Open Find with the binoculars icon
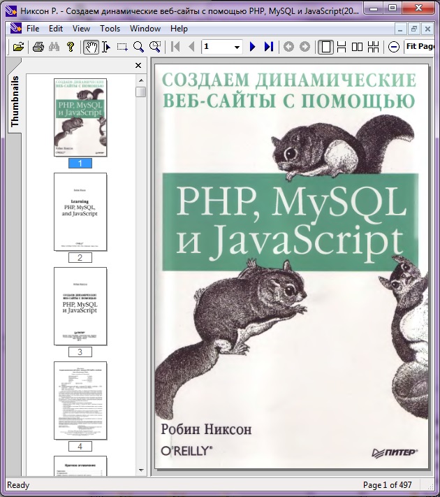Viewport: 440px width, 497px height. [54, 47]
